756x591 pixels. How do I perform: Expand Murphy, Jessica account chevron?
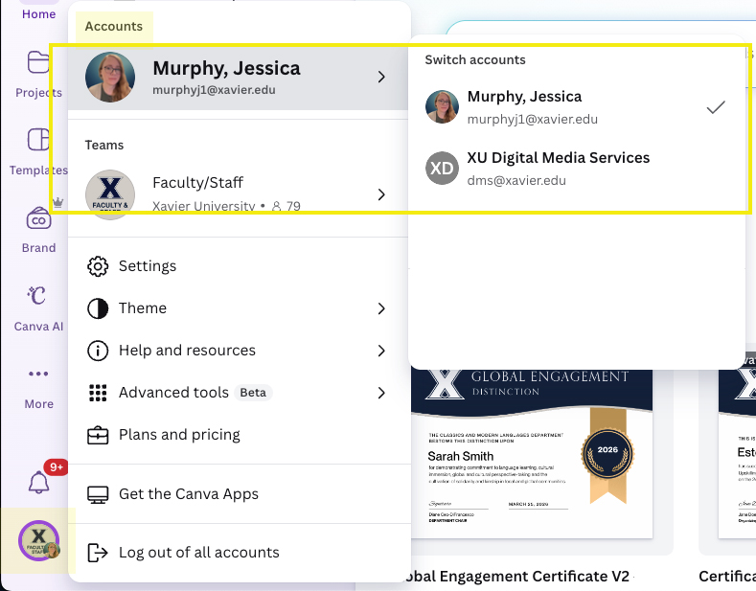coord(382,77)
